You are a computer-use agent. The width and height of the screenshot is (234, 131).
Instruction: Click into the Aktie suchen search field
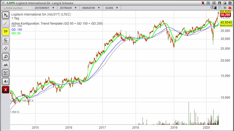(17, 8)
